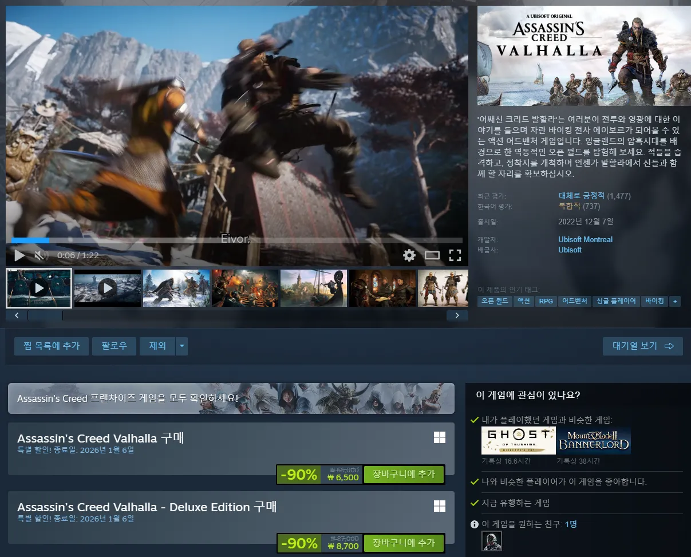Image resolution: width=691 pixels, height=557 pixels.
Task: Unmute the video with the speaker icon
Action: click(x=40, y=255)
